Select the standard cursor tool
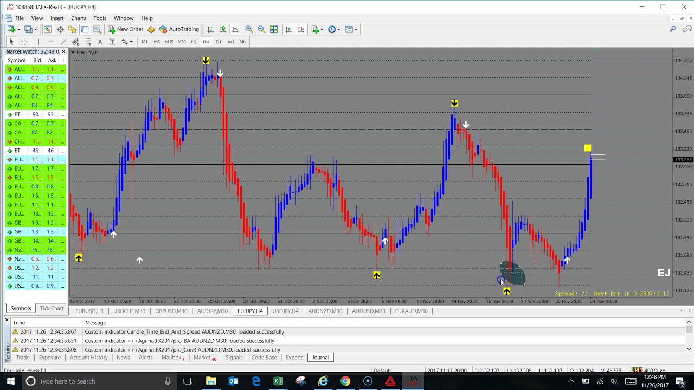Viewport: 694px width, 390px height. point(11,42)
